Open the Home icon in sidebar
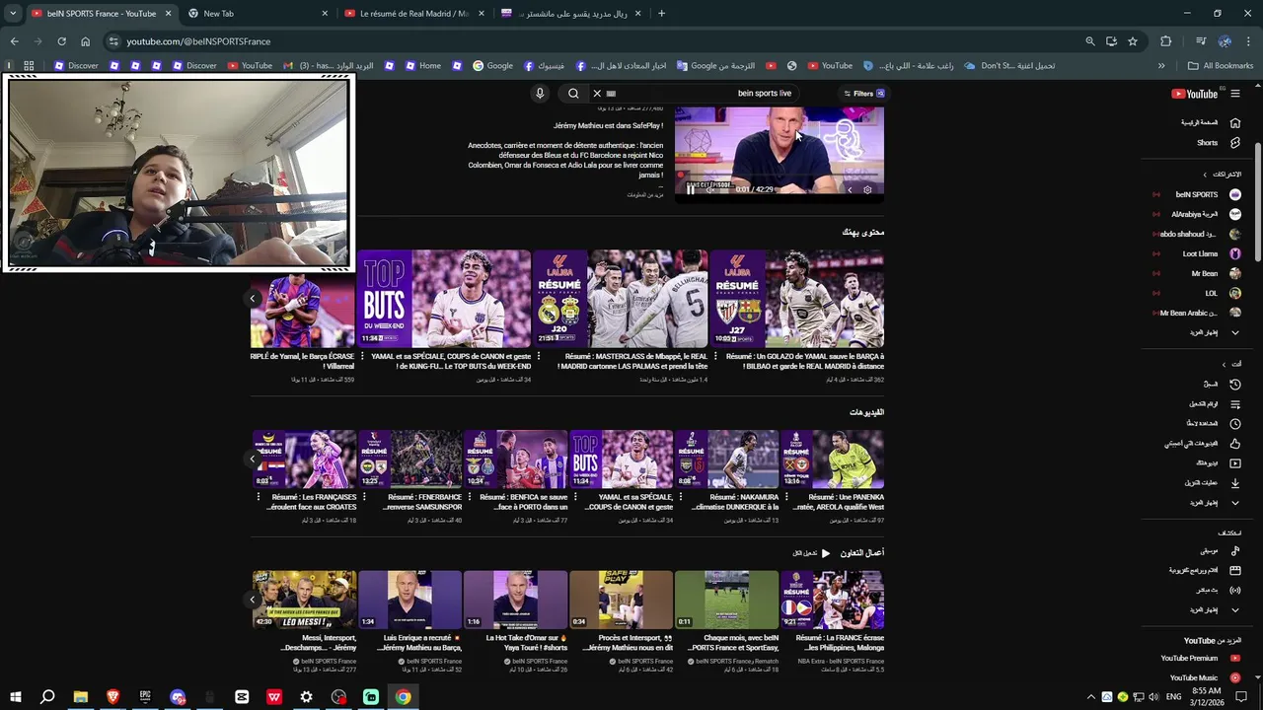1263x710 pixels. click(1234, 122)
